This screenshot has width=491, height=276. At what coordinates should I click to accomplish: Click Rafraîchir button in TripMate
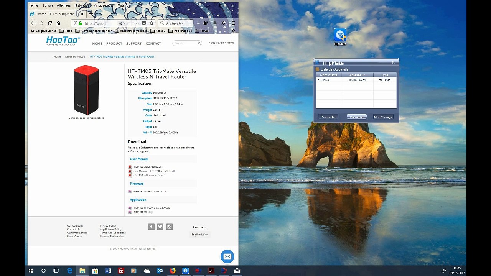(x=357, y=117)
